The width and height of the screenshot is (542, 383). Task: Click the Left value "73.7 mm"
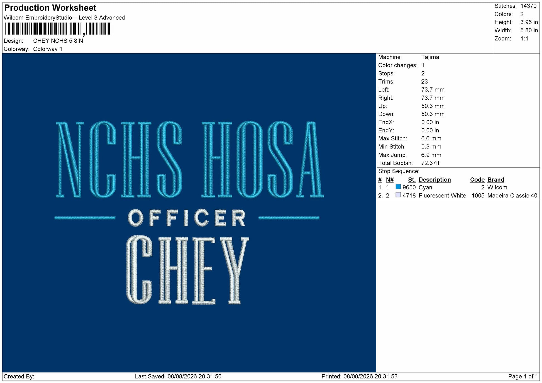433,90
